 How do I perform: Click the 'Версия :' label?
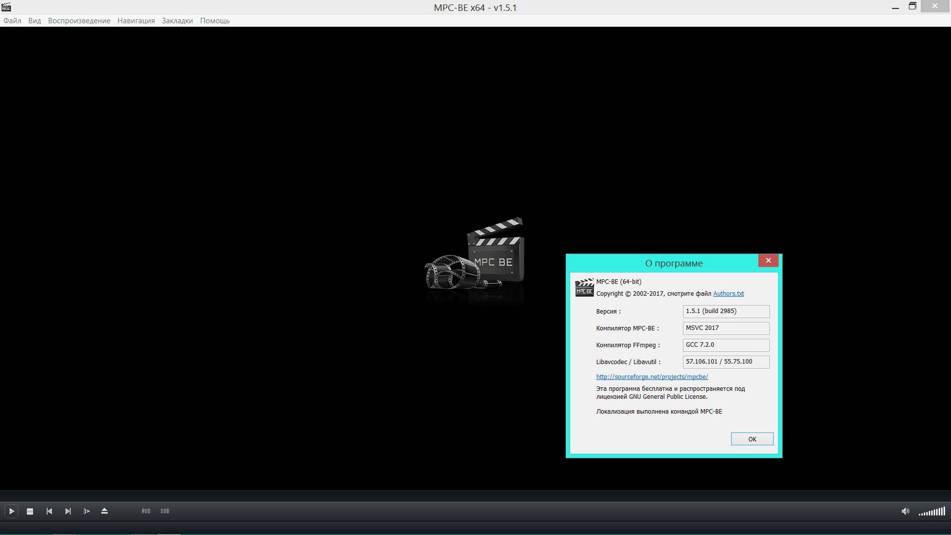(x=608, y=312)
